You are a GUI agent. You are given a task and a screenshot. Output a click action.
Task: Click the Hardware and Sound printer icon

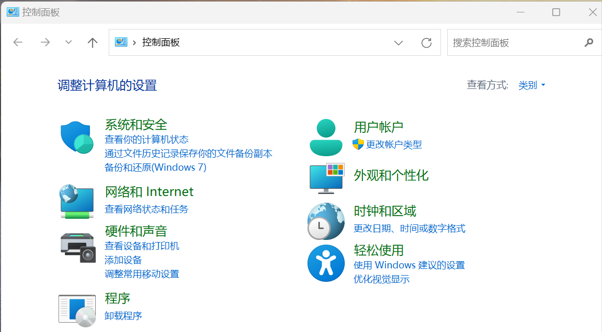coord(78,247)
